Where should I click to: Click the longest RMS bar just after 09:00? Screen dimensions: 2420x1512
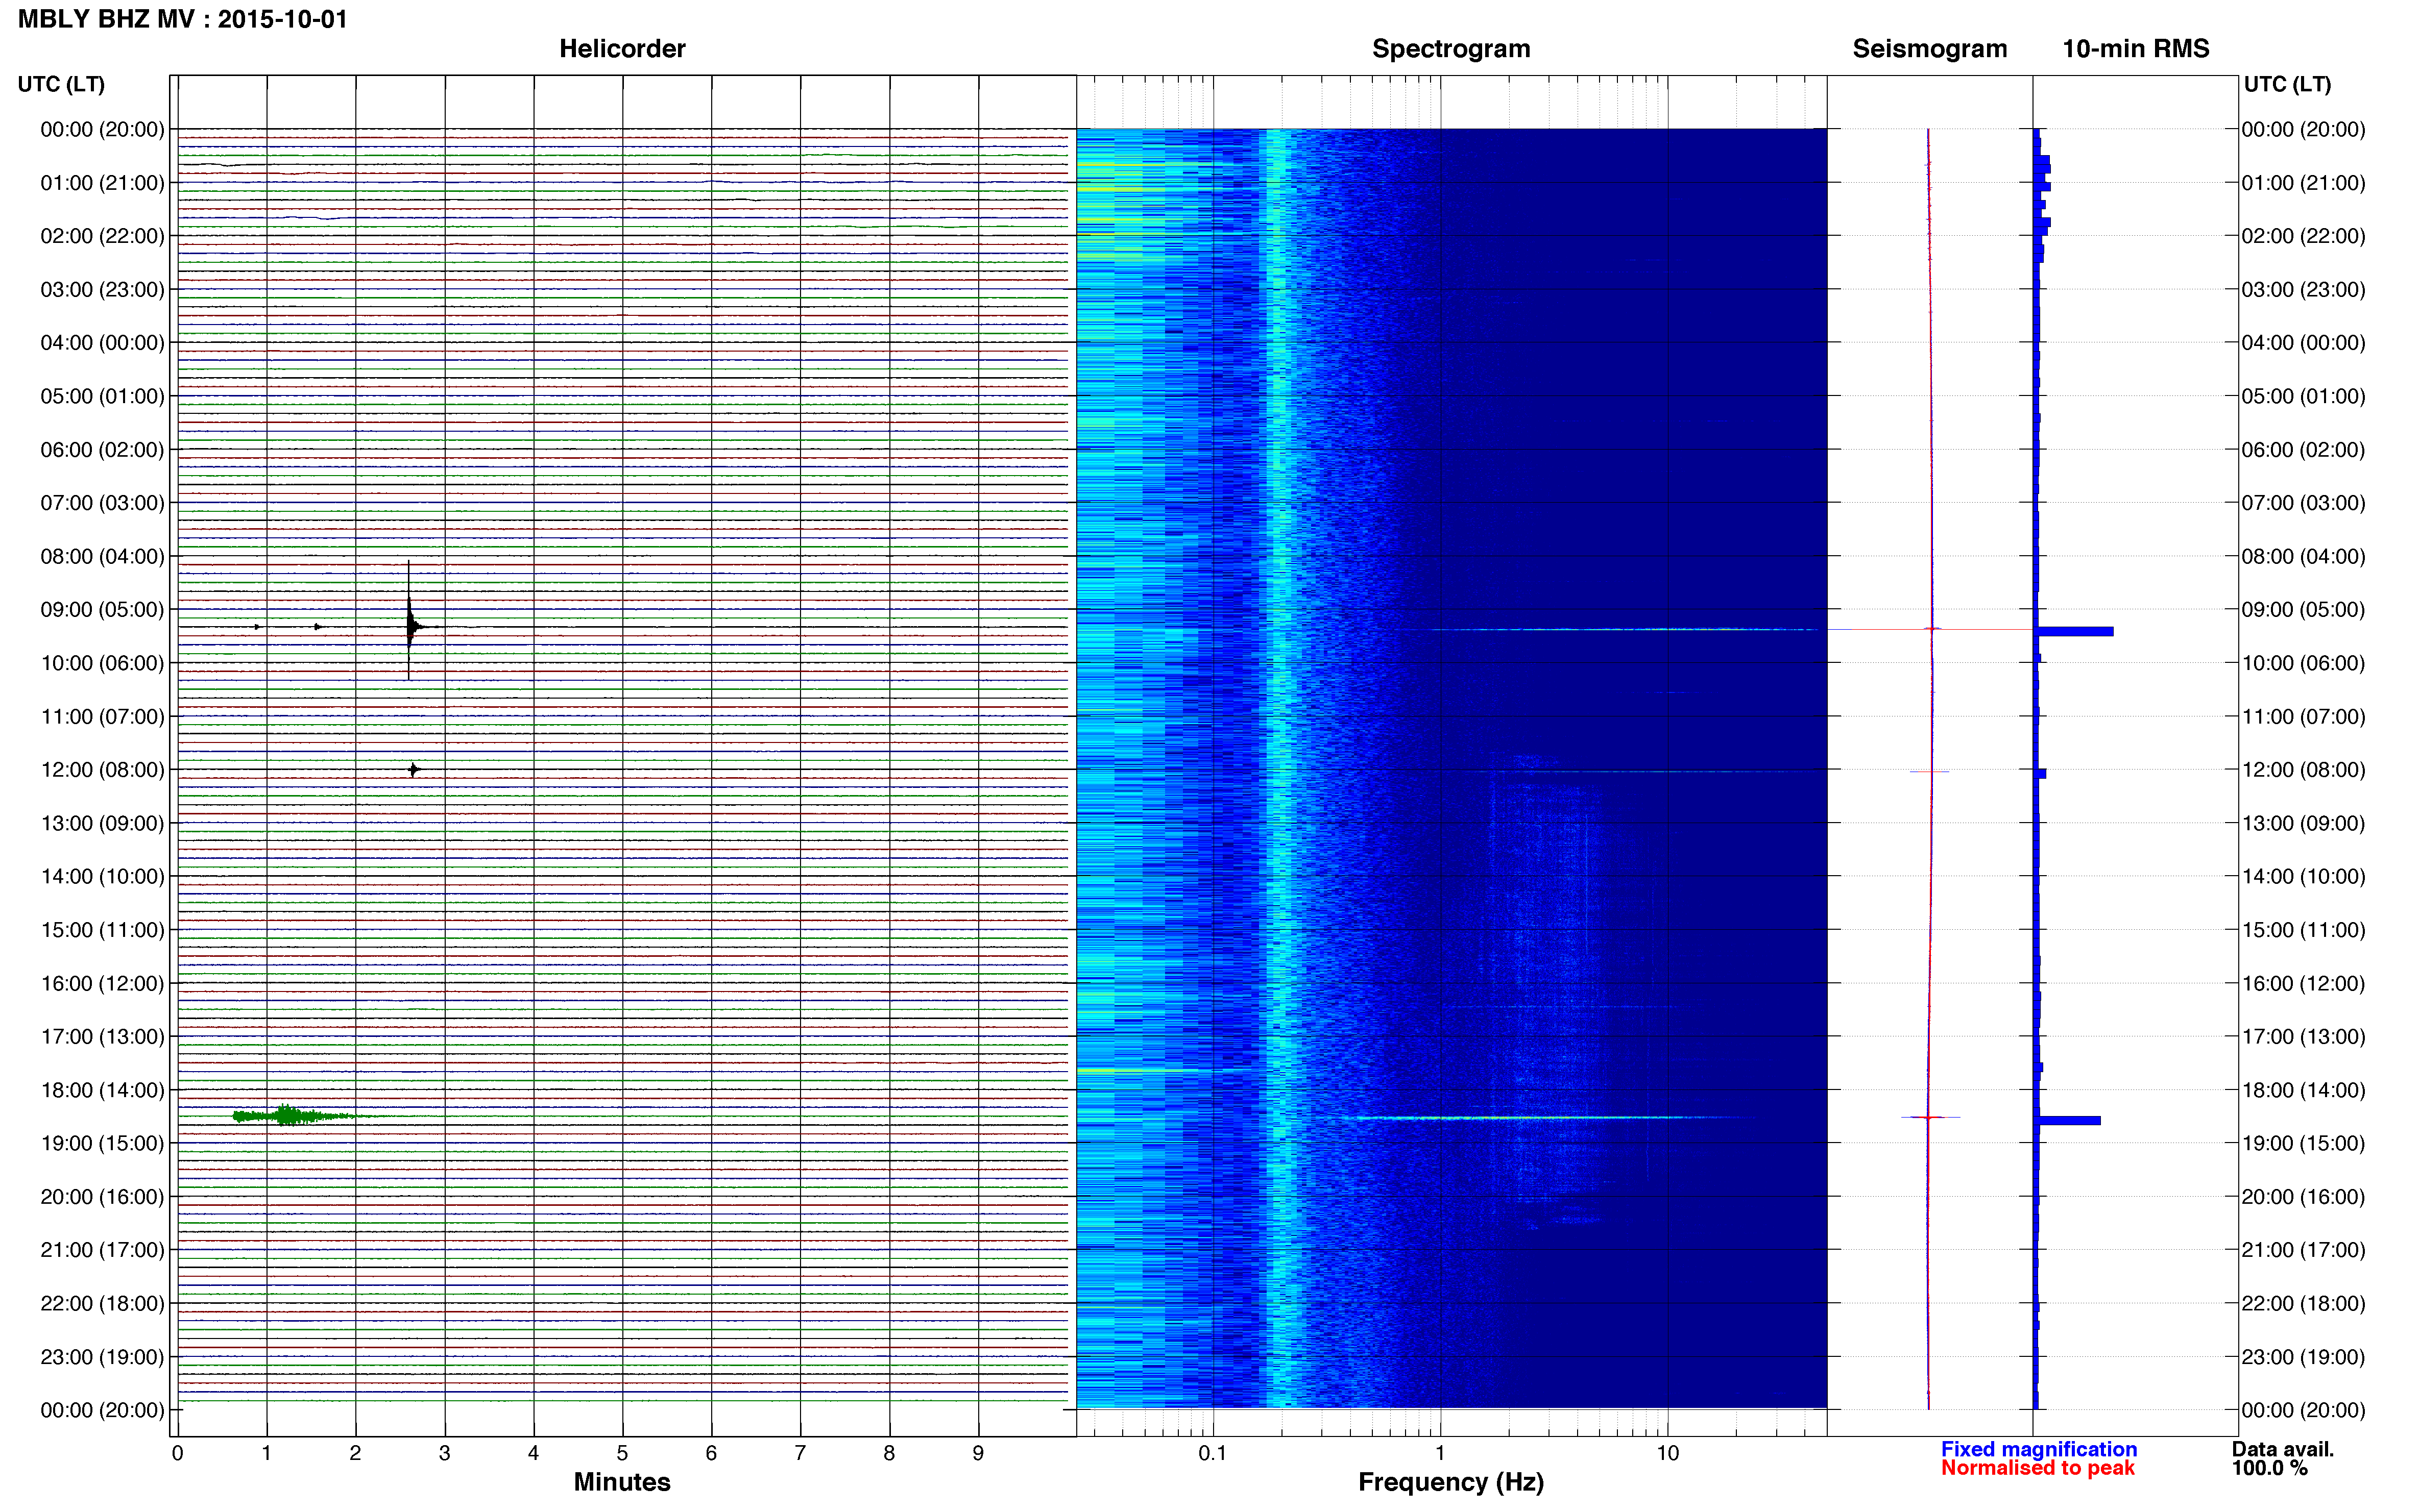(x=2074, y=631)
